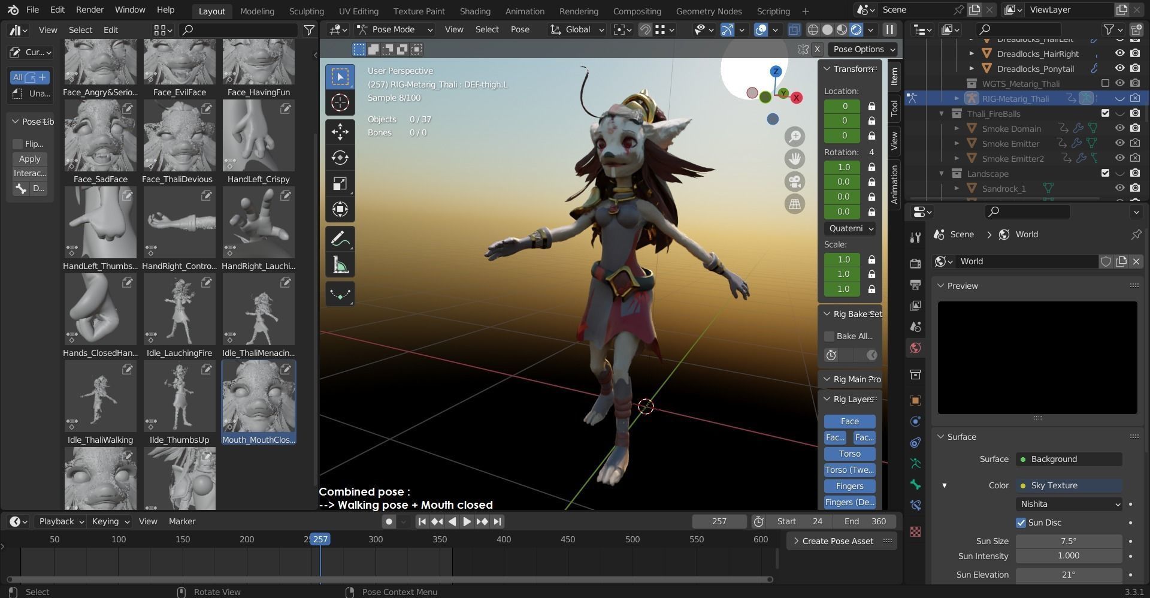
Task: Toggle the Landscape collection checkbox
Action: [x=1105, y=173]
